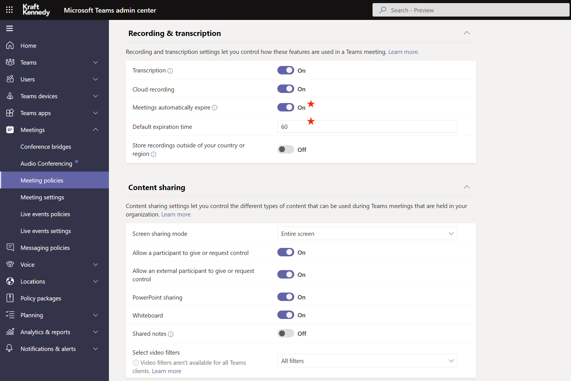This screenshot has width=571, height=381.
Task: Click the Teams devices bell-shaped icon
Action: coord(10,96)
